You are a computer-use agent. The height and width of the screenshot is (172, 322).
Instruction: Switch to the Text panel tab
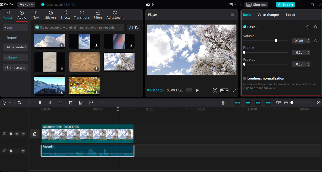pos(36,15)
